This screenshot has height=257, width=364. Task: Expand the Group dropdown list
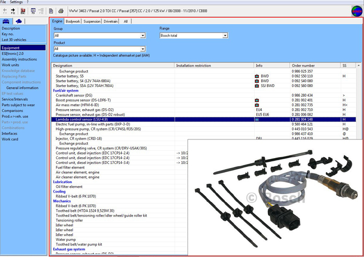[143, 35]
